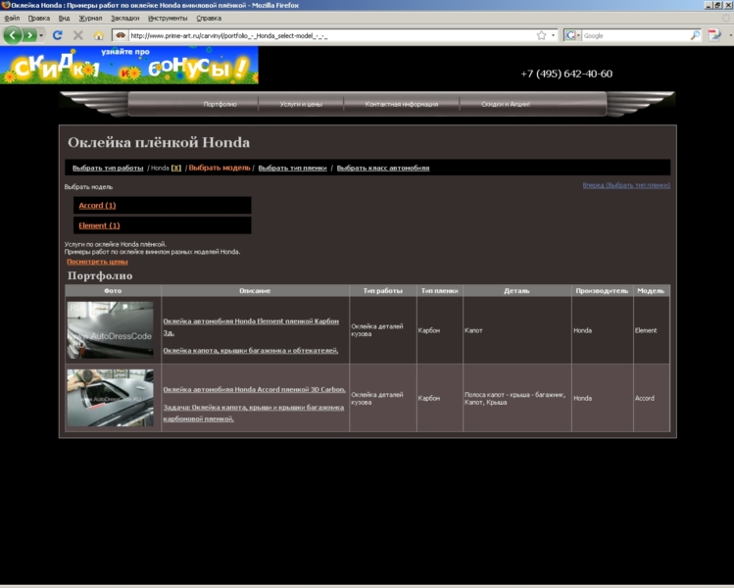Select the Element (1) model link

click(x=99, y=225)
